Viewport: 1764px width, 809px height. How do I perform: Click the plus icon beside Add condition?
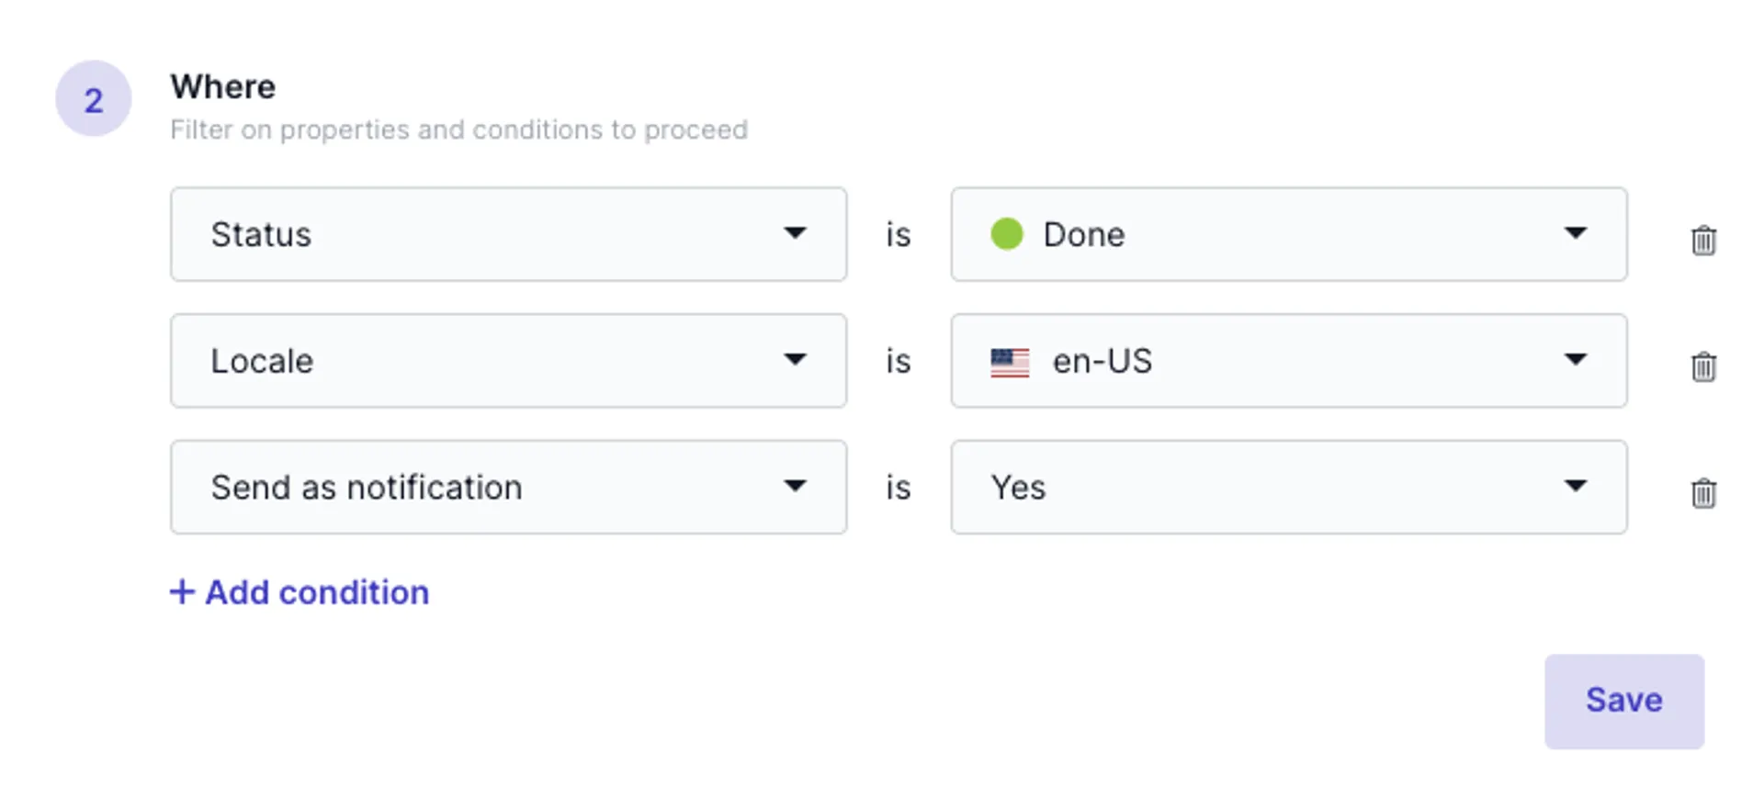pos(182,591)
